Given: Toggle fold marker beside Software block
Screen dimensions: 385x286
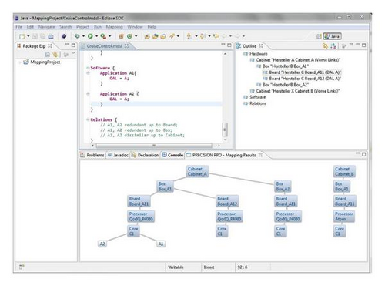Looking at the screenshot, I should click(88, 68).
